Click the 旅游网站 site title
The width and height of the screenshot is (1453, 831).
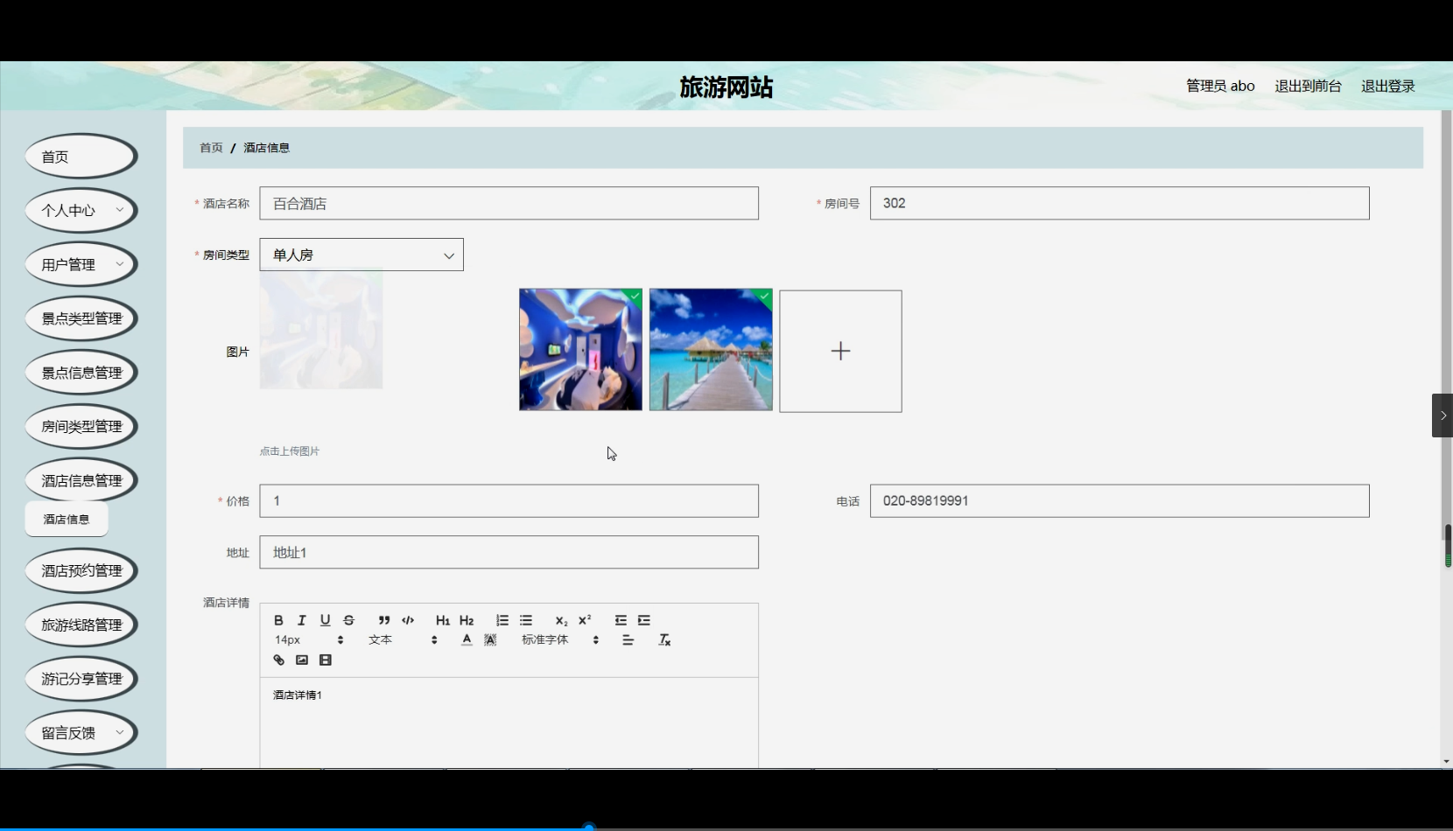tap(726, 87)
